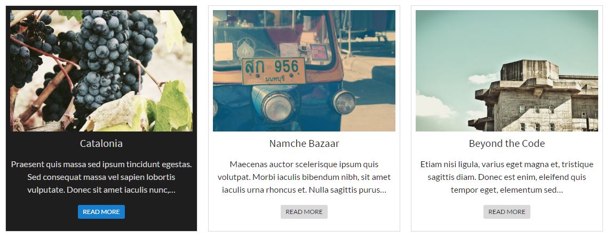The height and width of the screenshot is (239, 611).
Task: Open READ MORE for Namche Bazaar
Action: 304,212
